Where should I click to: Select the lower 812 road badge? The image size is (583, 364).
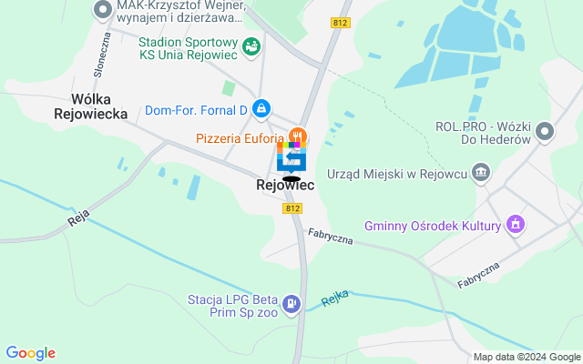pyautogui.click(x=292, y=208)
